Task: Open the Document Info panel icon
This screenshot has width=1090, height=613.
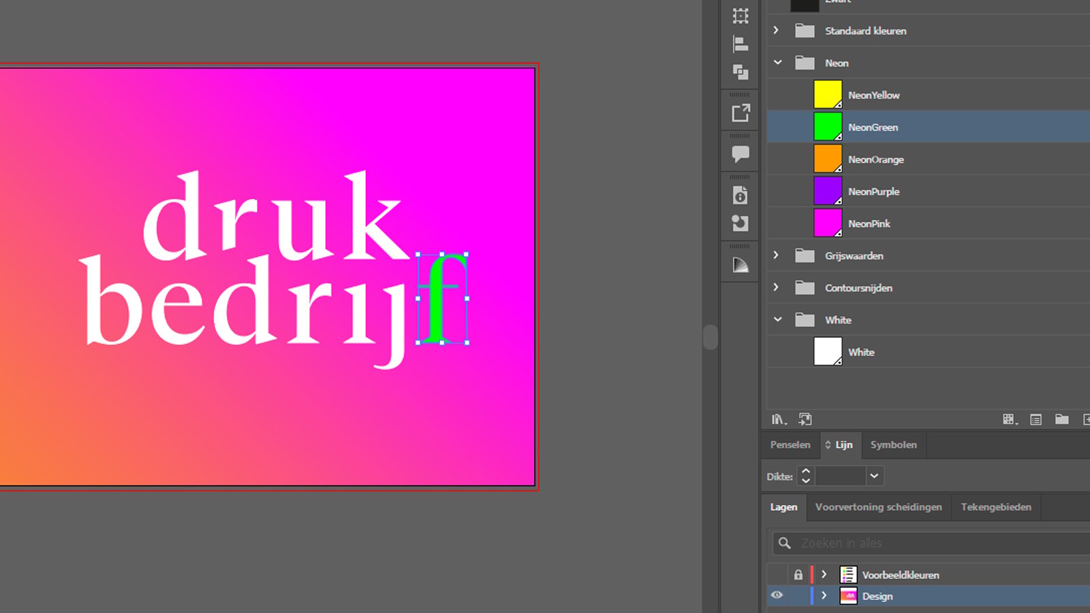Action: tap(741, 195)
